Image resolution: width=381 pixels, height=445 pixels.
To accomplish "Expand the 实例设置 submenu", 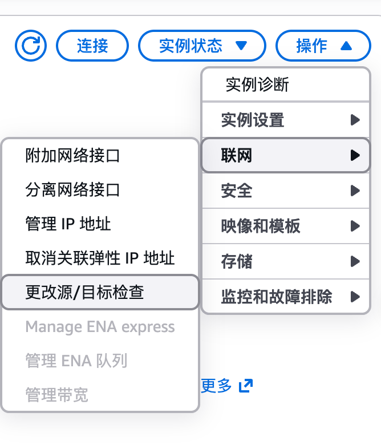I will tap(286, 120).
